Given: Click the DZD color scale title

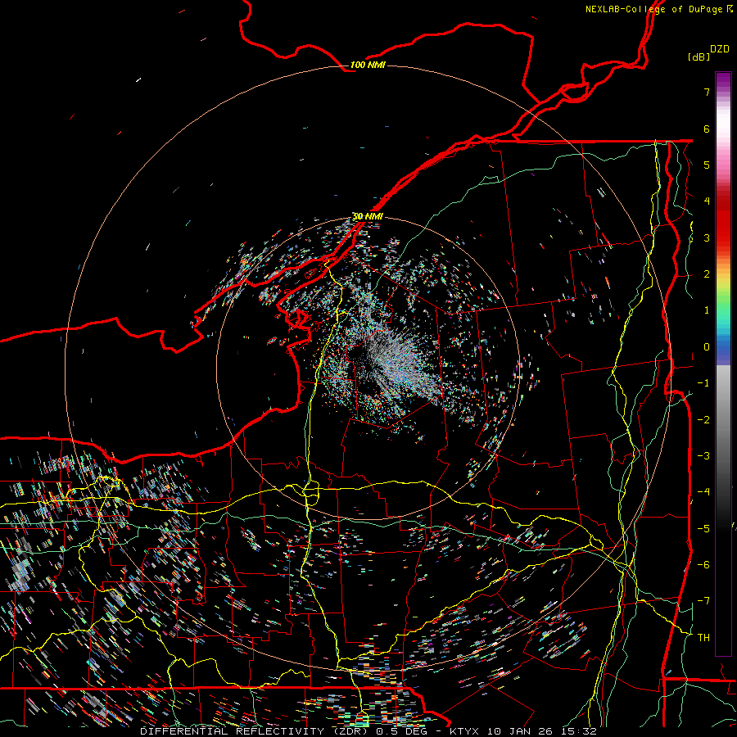Looking at the screenshot, I should [720, 49].
